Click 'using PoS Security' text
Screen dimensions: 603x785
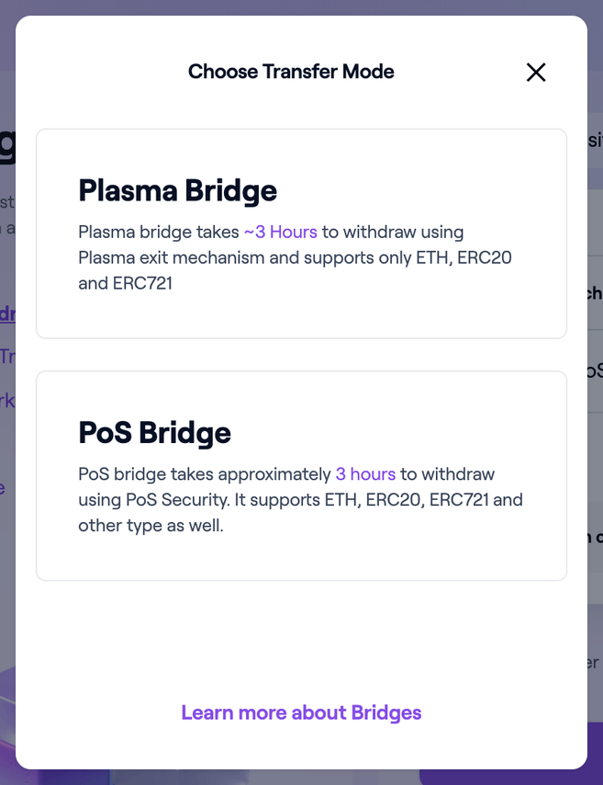point(151,500)
